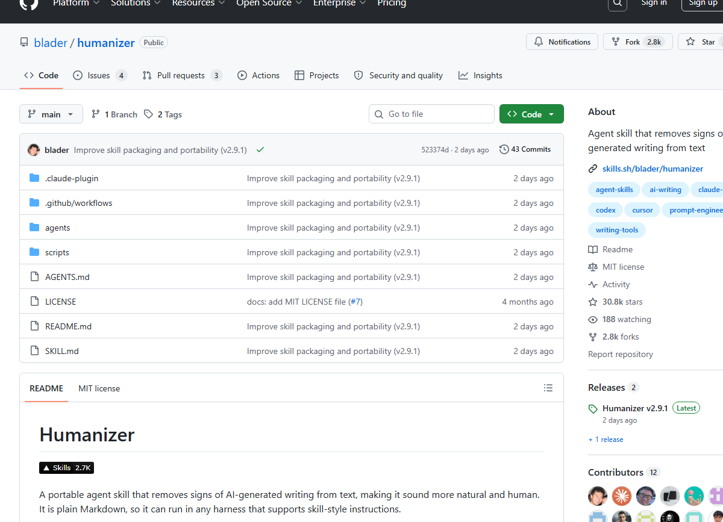
Task: Click Report repository link
Action: [621, 354]
